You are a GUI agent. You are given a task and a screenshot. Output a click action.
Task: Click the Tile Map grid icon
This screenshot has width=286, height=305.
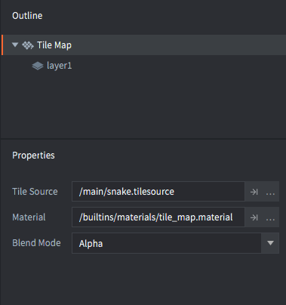click(28, 45)
